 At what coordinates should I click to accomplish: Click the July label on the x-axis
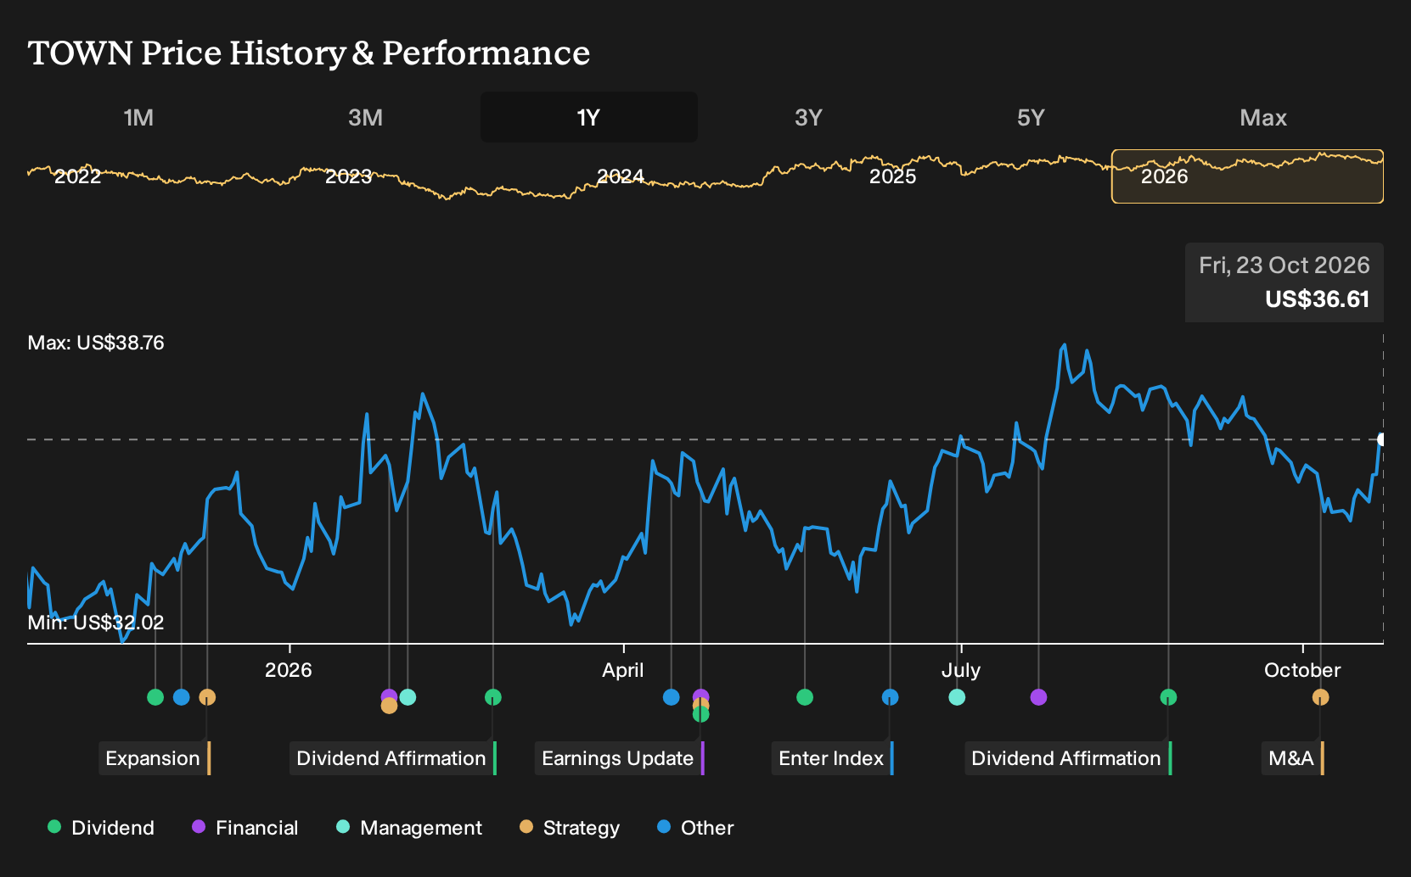pos(961,670)
